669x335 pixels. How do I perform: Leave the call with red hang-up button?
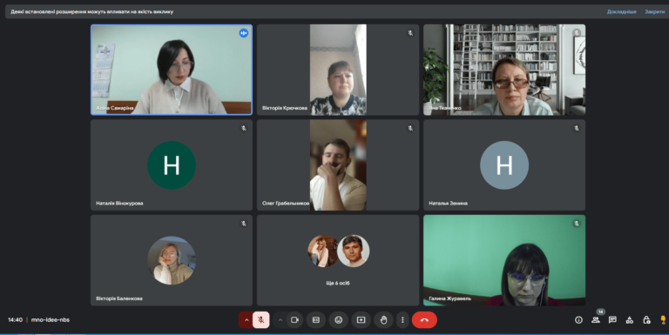coord(424,320)
